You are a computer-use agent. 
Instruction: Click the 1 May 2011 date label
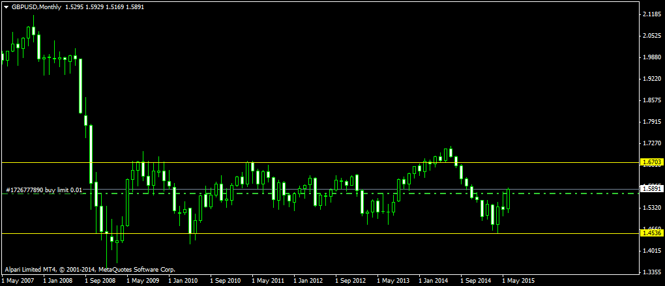coord(268,281)
